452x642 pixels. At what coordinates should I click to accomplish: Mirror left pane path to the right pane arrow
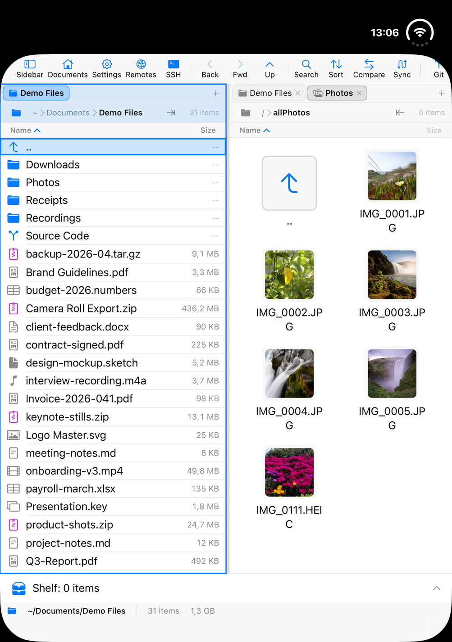(x=171, y=113)
